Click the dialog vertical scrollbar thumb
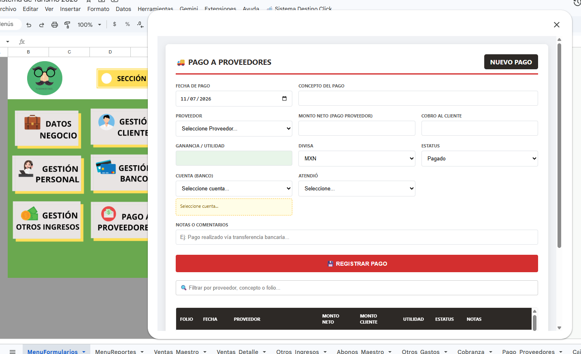The image size is (581, 354). (559, 145)
